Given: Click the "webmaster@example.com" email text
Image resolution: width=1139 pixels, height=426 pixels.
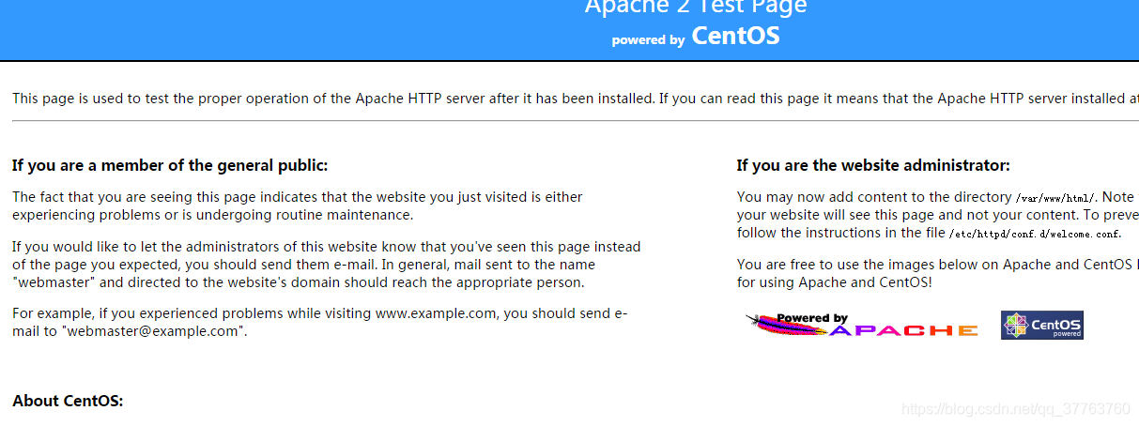Looking at the screenshot, I should 154,330.
